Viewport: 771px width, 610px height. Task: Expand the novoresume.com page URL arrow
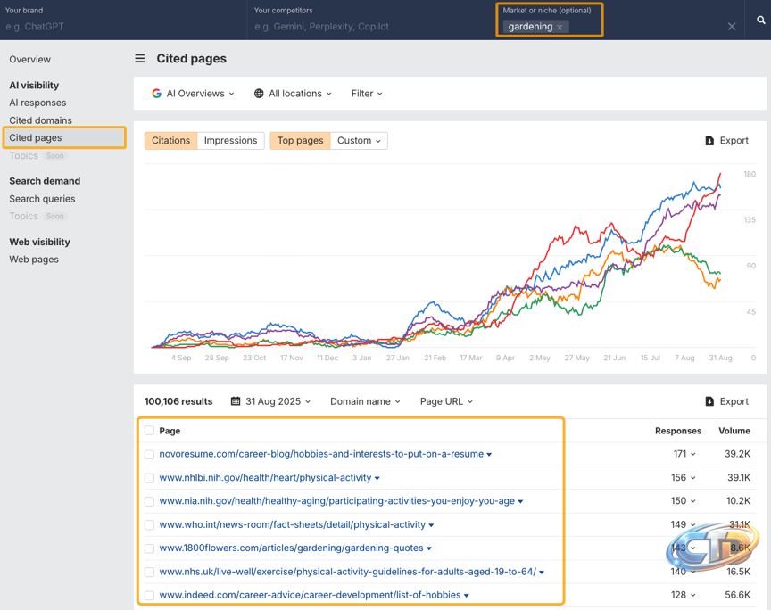tap(489, 455)
